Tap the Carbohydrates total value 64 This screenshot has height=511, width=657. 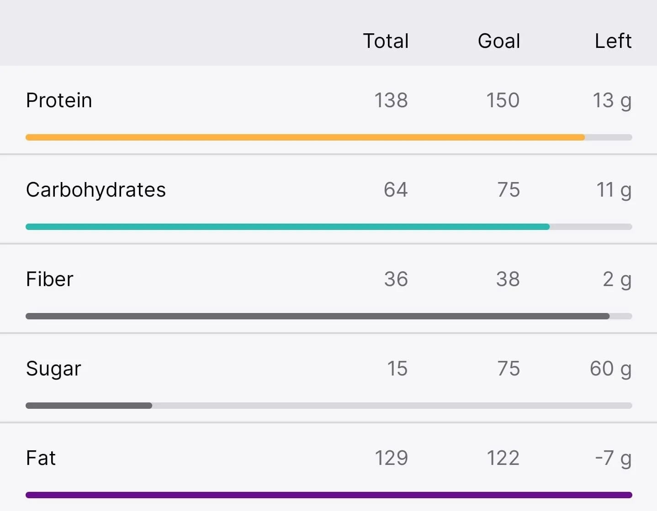coord(396,190)
